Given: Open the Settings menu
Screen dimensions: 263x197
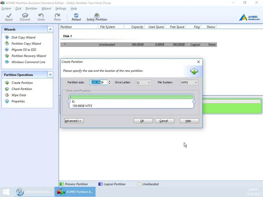Looking at the screenshot, I should [x=61, y=8].
